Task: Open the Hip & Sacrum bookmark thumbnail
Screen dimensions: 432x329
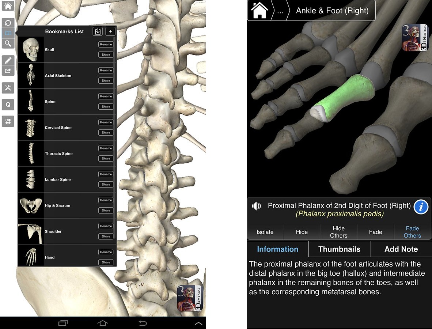Action: point(31,205)
